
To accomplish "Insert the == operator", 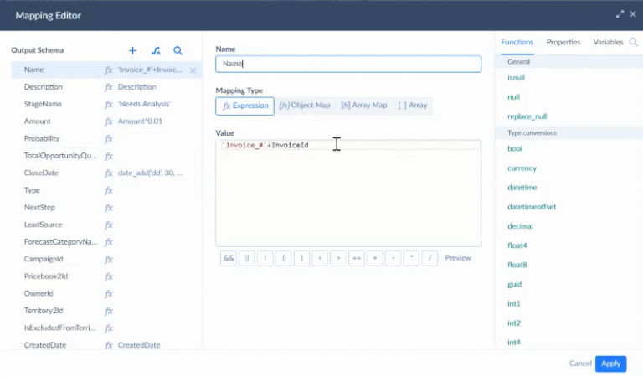I will [357, 258].
